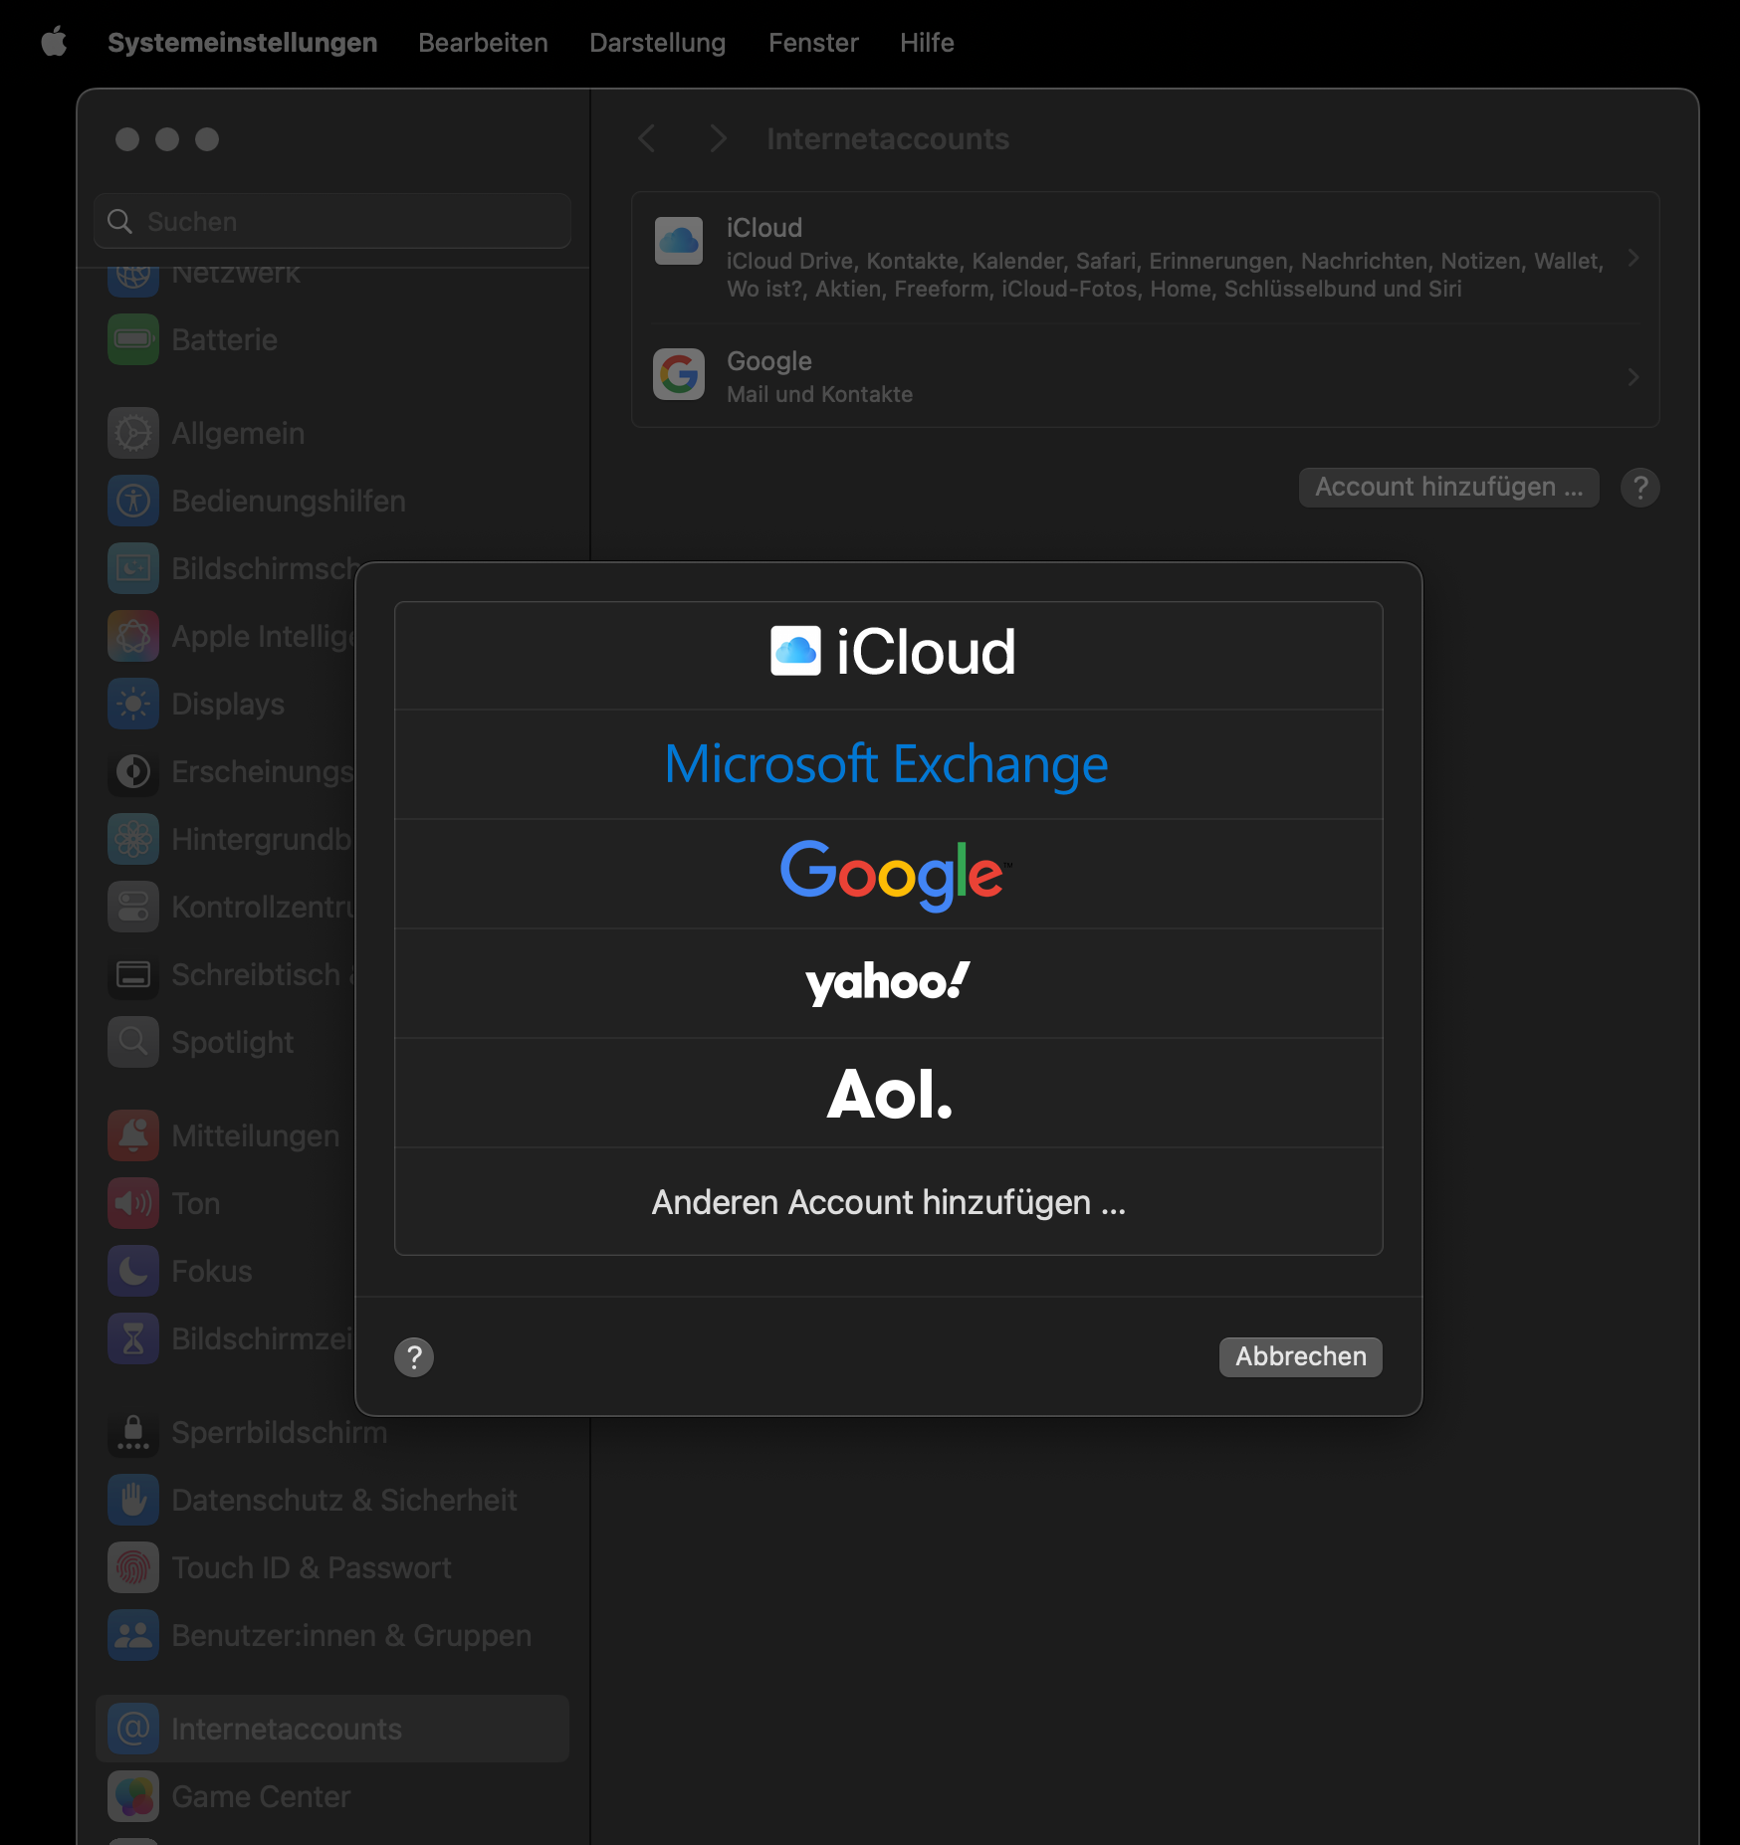Go back with the left chevron

coord(647,138)
